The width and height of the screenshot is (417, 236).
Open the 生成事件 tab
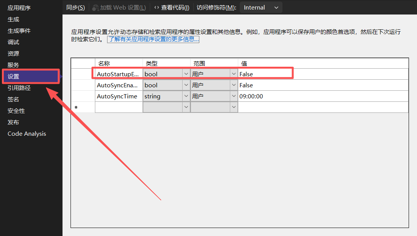[19, 31]
